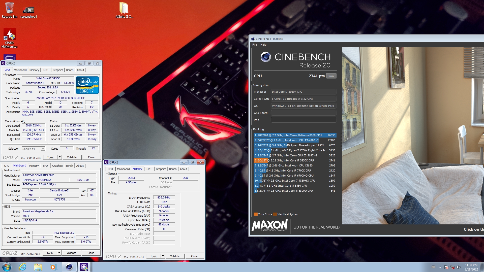484x272 pixels.
Task: Open the Tools dropdown arrow in CPU tab window
Action: (59, 157)
